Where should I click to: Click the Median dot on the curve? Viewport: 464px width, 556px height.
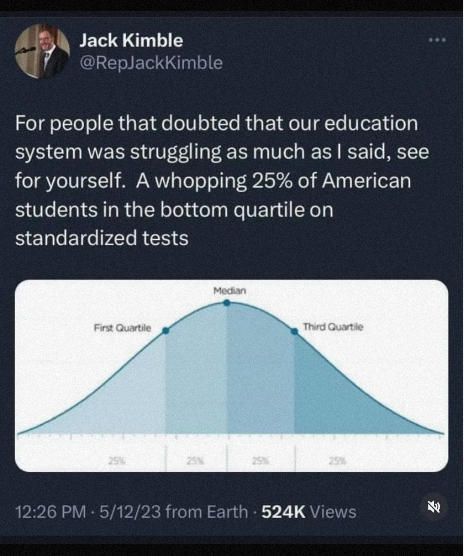point(227,303)
